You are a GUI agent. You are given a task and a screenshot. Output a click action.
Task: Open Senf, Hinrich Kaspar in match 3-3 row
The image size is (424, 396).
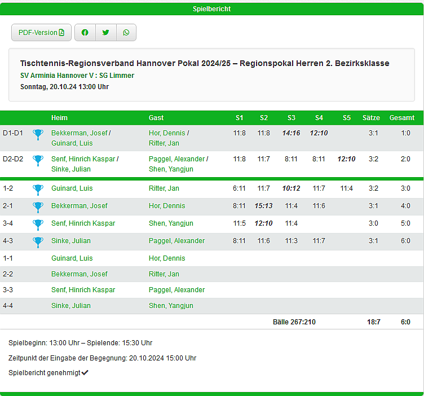[x=83, y=290]
